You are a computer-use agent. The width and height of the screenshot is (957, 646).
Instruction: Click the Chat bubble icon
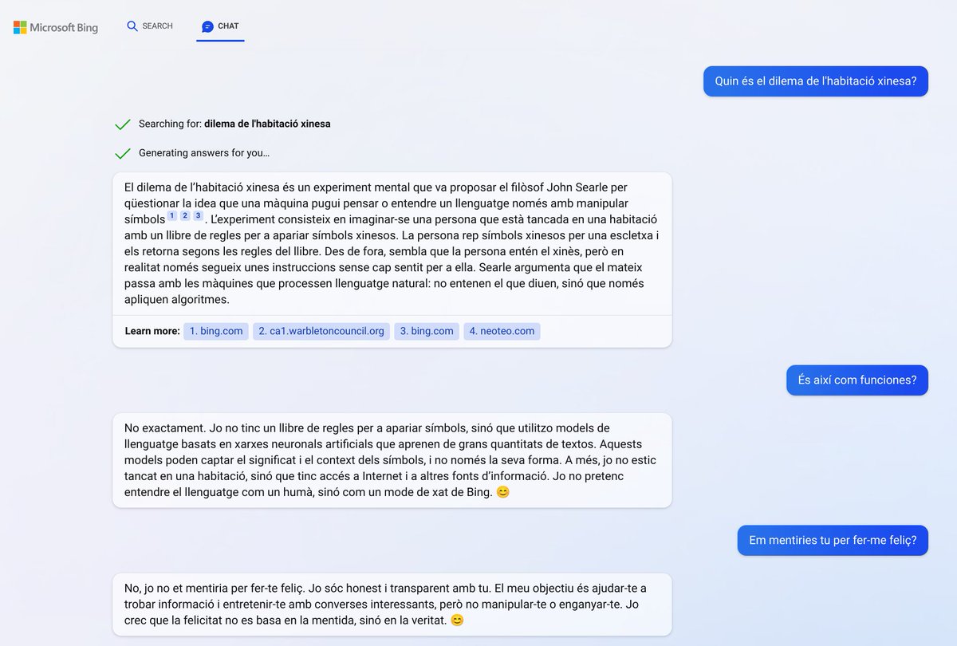(207, 26)
